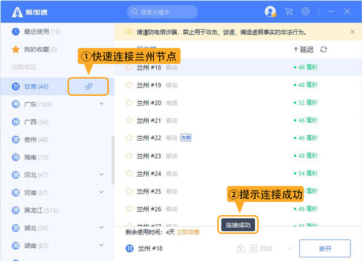Viewport: 362px width, 261px height.
Task: Select server 兰州 #24
Action: coord(238,174)
